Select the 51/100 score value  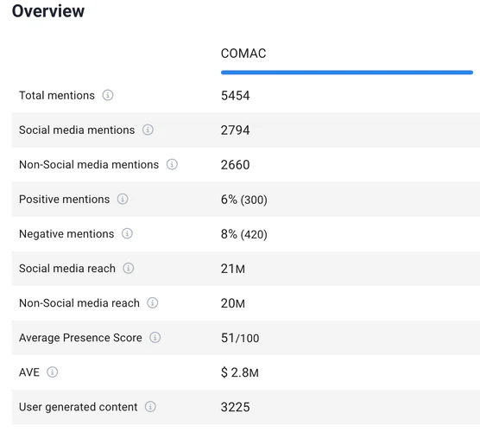(x=240, y=338)
